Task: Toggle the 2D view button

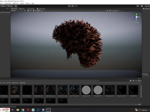Action: click(25, 11)
